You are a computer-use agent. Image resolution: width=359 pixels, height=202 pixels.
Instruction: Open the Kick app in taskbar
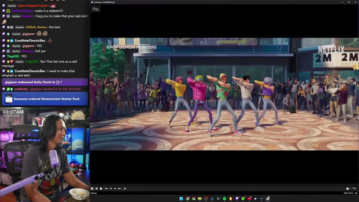point(243,199)
